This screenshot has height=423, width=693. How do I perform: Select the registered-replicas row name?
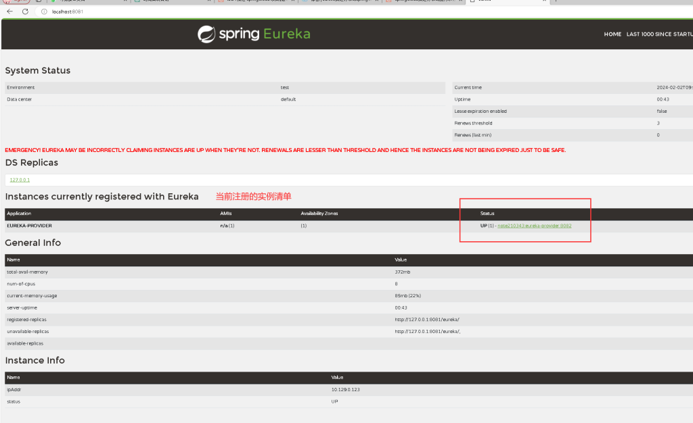[26, 320]
